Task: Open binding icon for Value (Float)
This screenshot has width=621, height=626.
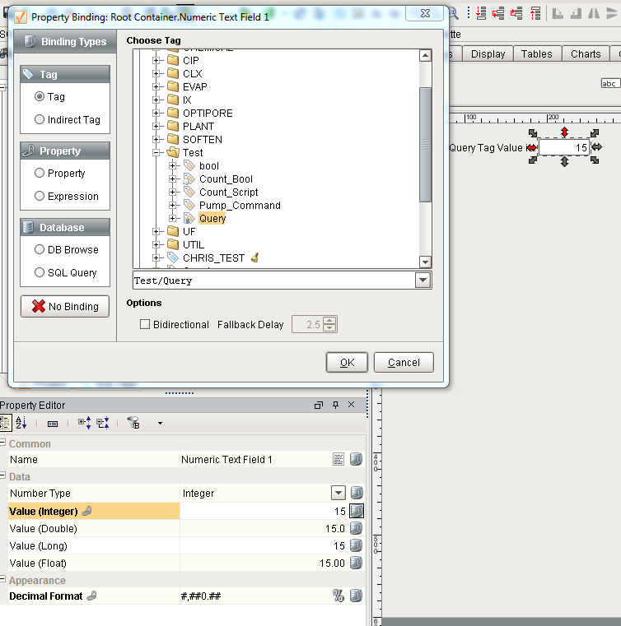Action: 356,563
